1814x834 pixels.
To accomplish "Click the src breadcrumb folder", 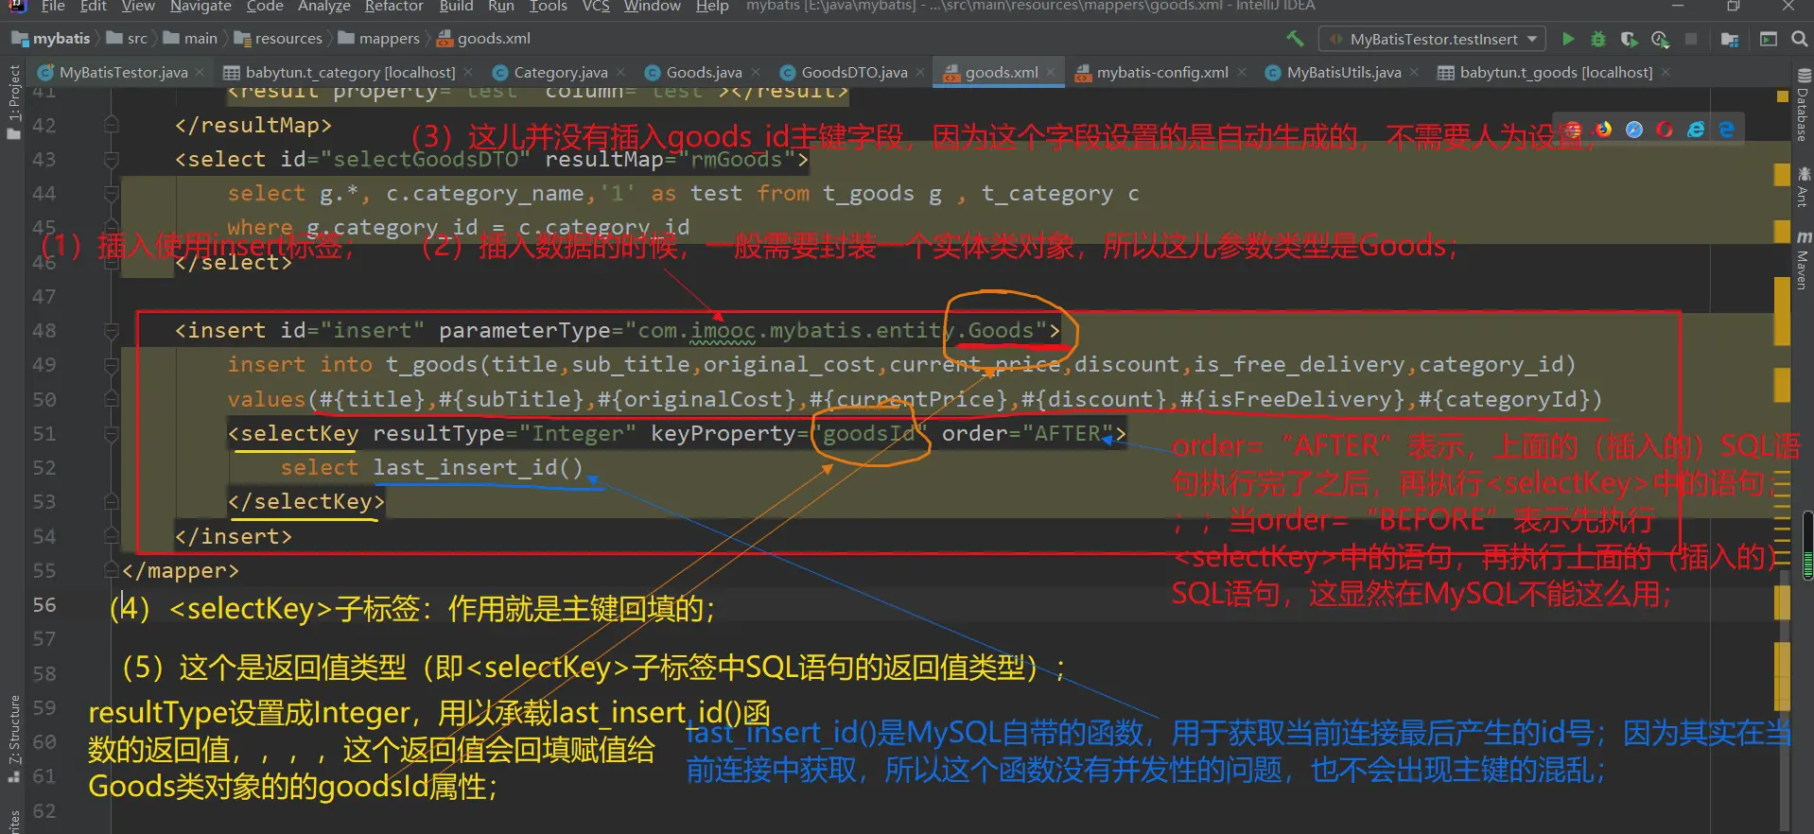I will [129, 39].
